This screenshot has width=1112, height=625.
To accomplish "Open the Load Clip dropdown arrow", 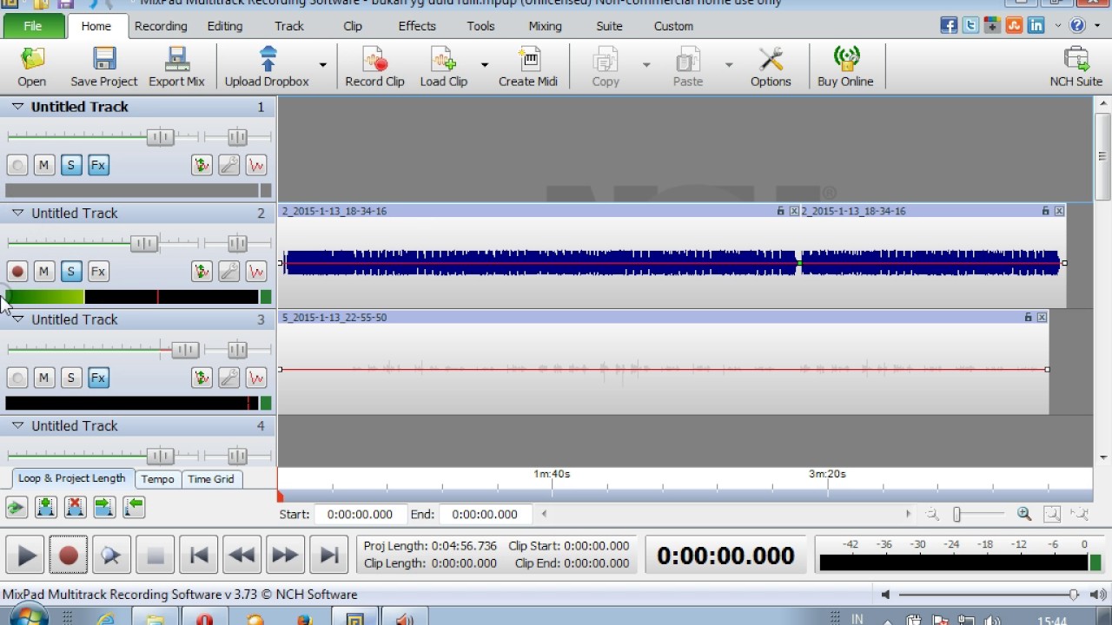I will coord(485,65).
